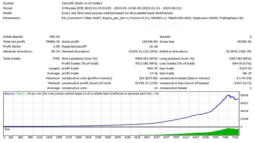The width and height of the screenshot is (255, 143).
Task: Select consecutive losses value 5 (-44.24)
Action: pos(244,78)
